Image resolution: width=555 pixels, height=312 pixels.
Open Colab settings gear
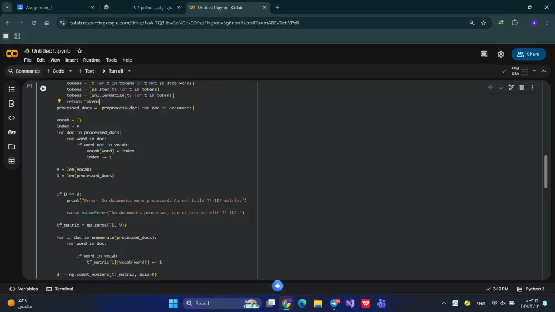(x=501, y=54)
